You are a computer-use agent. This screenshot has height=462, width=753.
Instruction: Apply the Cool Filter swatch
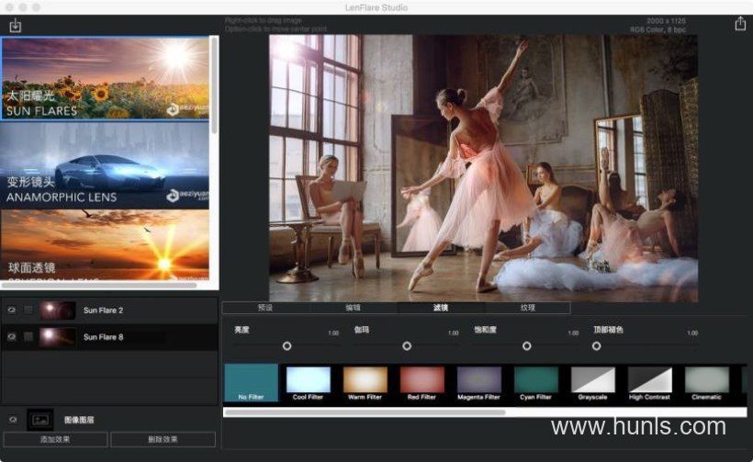[x=308, y=383]
